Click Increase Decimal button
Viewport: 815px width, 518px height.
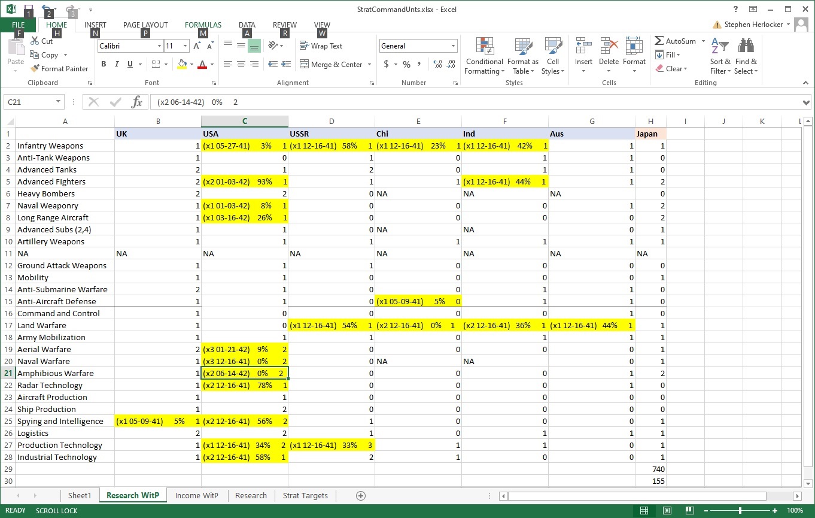(437, 64)
